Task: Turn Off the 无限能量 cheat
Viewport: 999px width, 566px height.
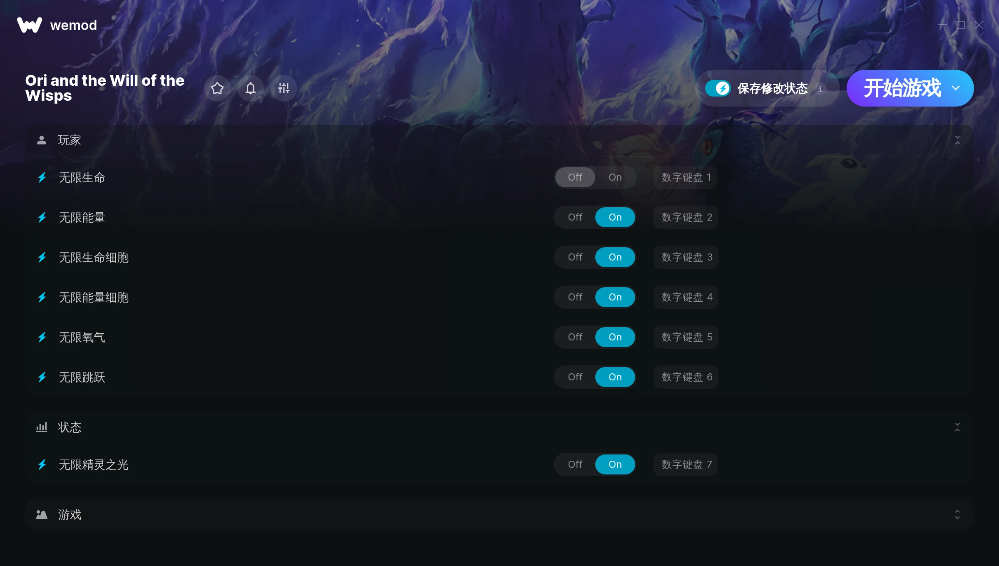Action: click(575, 217)
